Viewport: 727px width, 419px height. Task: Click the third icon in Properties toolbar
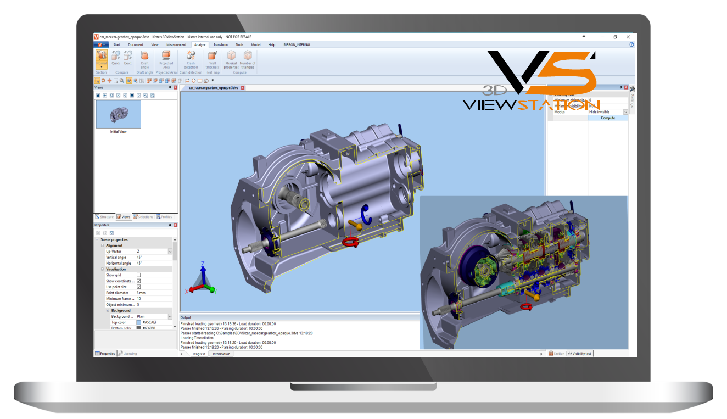[x=111, y=233]
